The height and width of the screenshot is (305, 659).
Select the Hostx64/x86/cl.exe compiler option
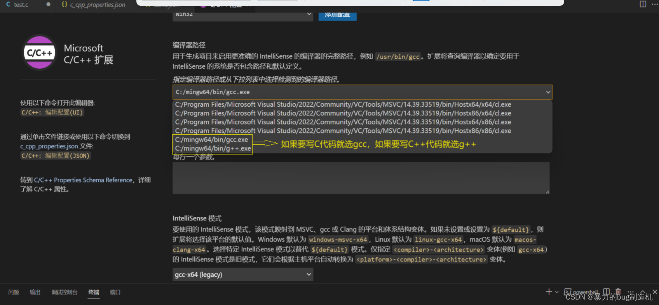click(343, 122)
